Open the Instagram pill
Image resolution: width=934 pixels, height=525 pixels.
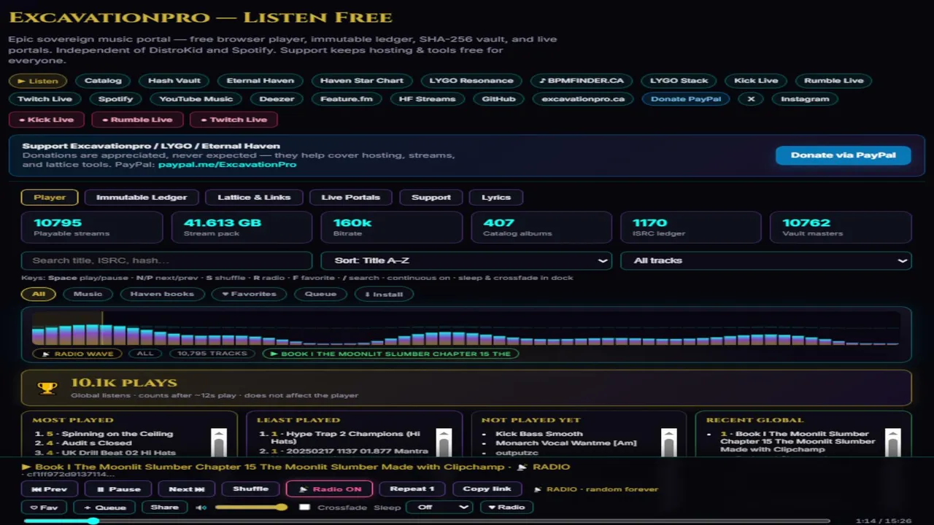pos(805,99)
